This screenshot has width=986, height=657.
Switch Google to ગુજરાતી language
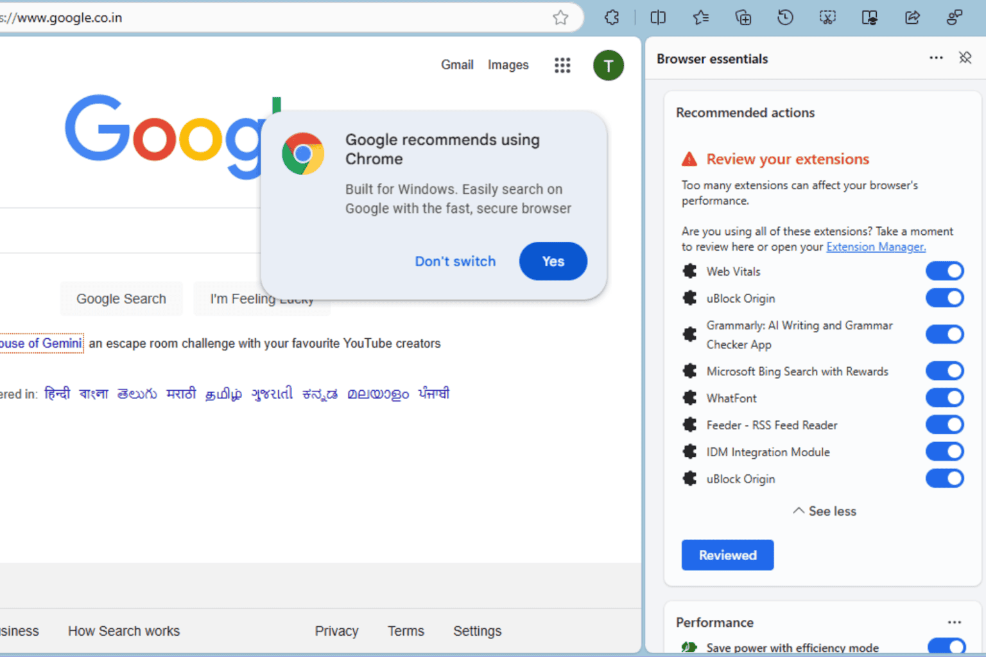tap(272, 393)
